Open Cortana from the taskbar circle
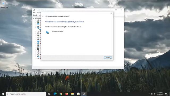170x96 pixels. point(49,94)
